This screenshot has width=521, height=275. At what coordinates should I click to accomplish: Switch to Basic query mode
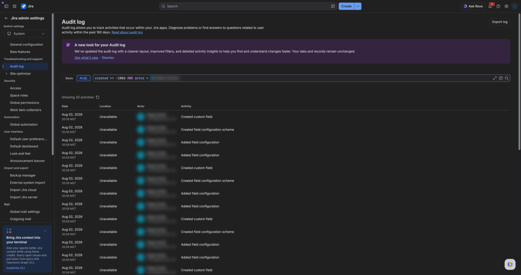pos(69,78)
